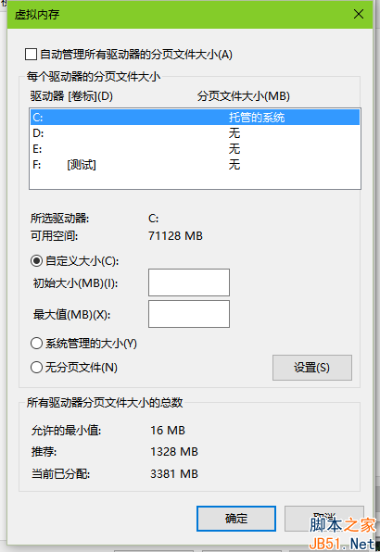Select drive D: in the drive list
Screen dimensions: 380x552
point(196,133)
